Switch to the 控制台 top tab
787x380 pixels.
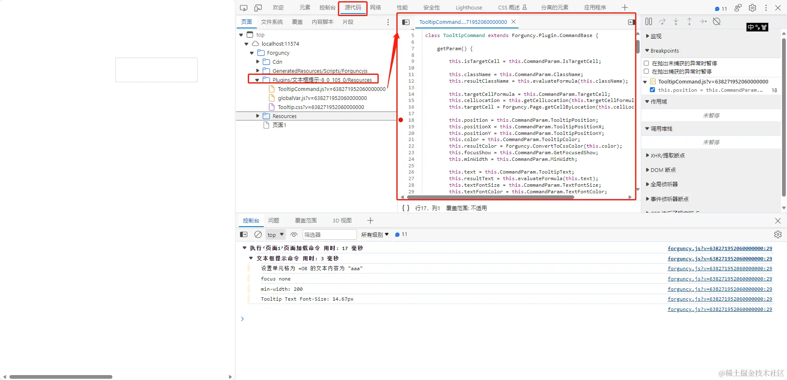click(x=327, y=7)
